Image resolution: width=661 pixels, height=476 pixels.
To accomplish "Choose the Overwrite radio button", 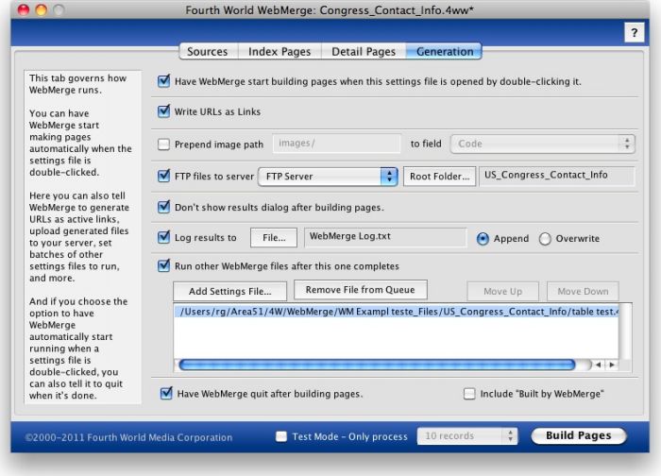I will 545,239.
